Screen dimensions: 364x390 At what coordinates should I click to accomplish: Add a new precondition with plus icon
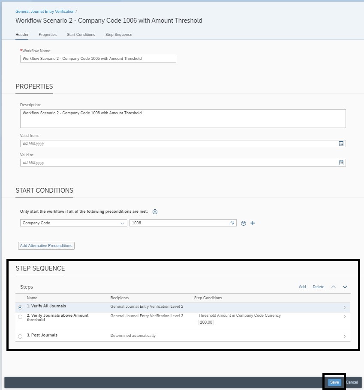click(253, 223)
